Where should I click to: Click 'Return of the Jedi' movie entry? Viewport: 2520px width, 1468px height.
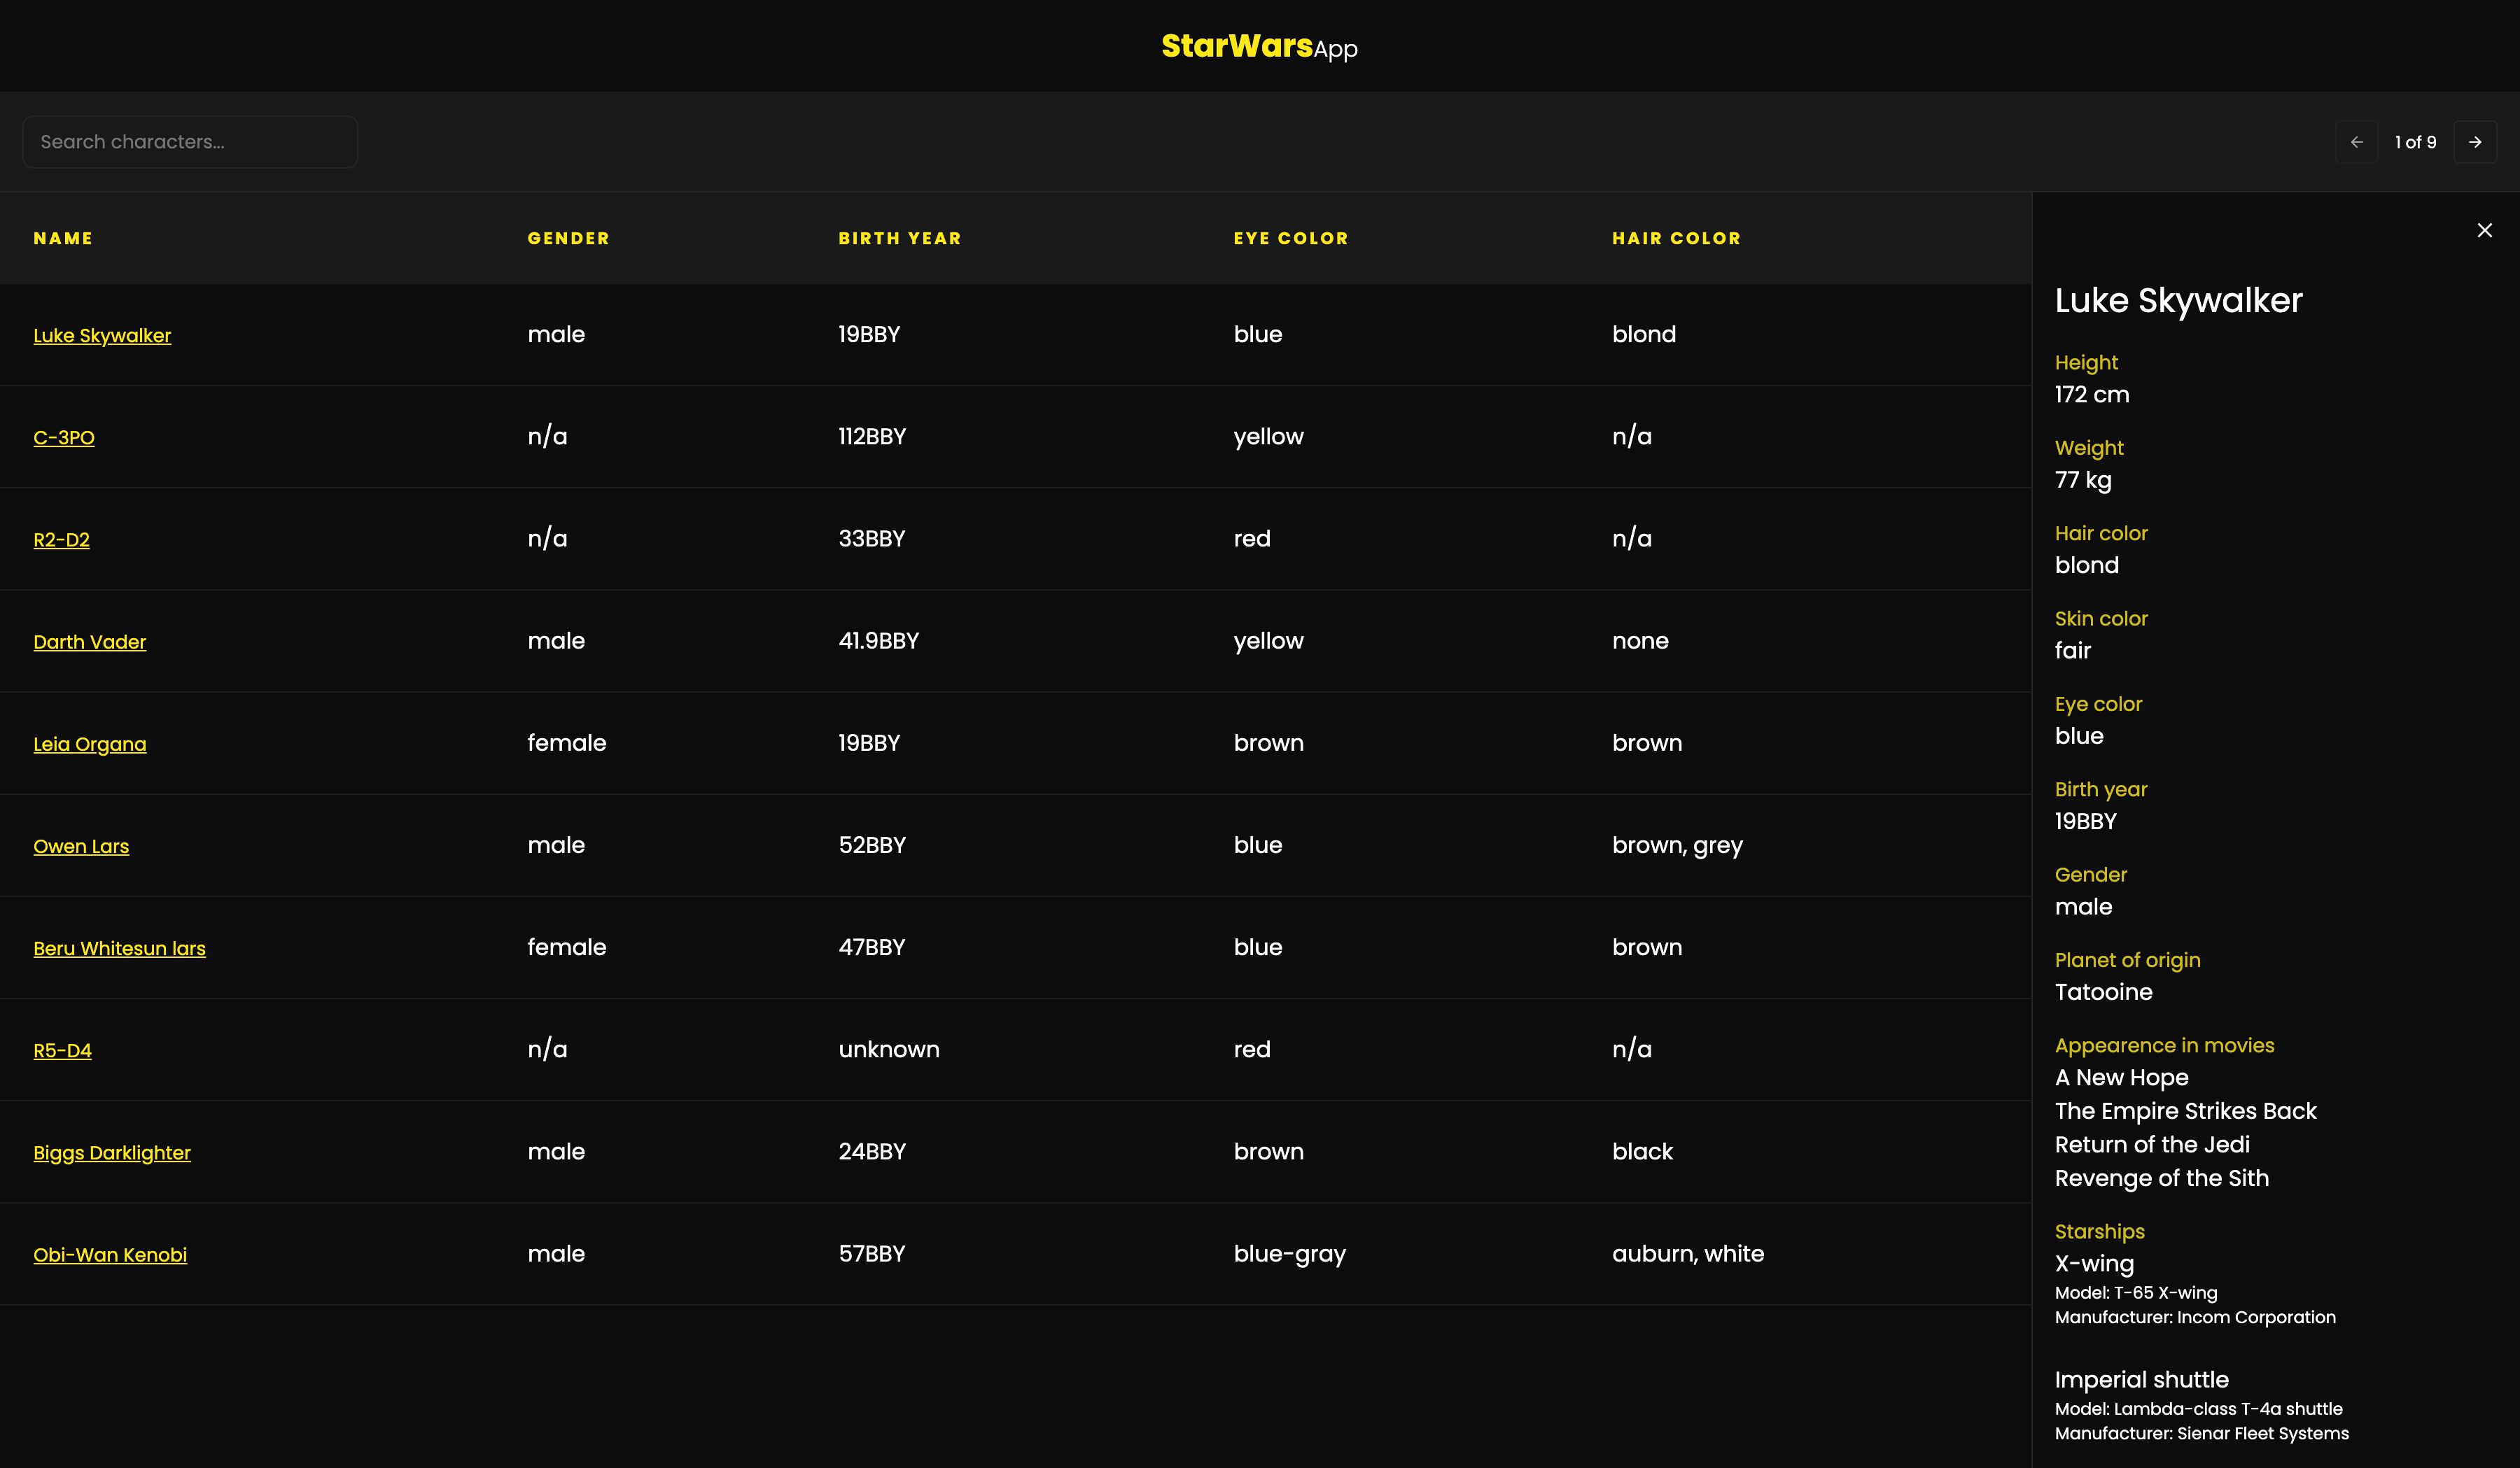coord(2152,1144)
